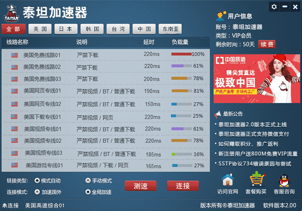This screenshot has height=211, width=302.
Task: Switch to 台湾 region tab
Action: [x=118, y=29]
